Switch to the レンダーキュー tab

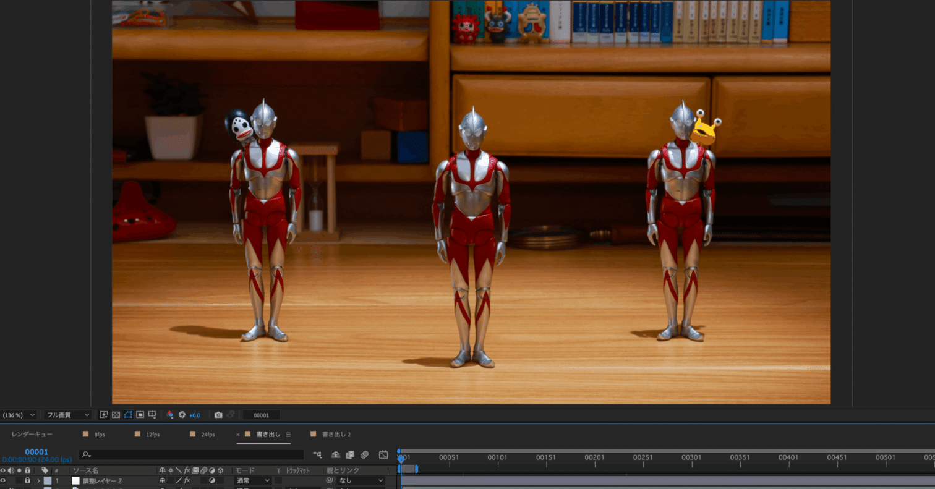pos(32,435)
